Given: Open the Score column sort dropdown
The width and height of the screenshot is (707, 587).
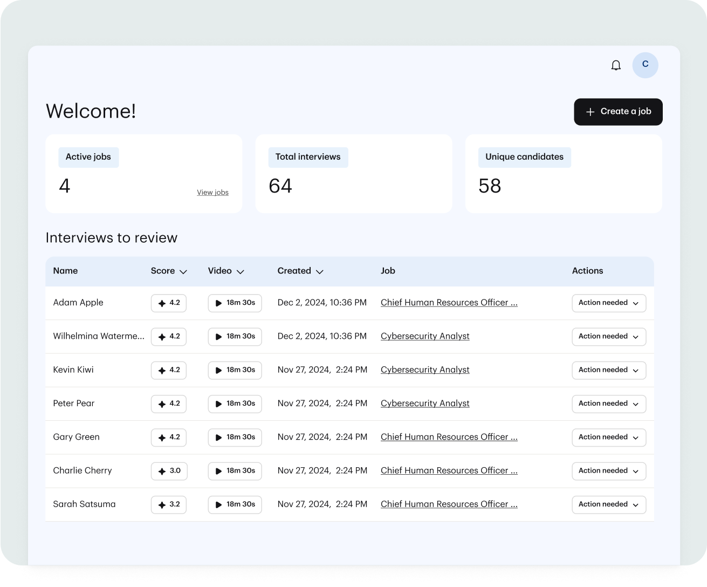Looking at the screenshot, I should 182,271.
